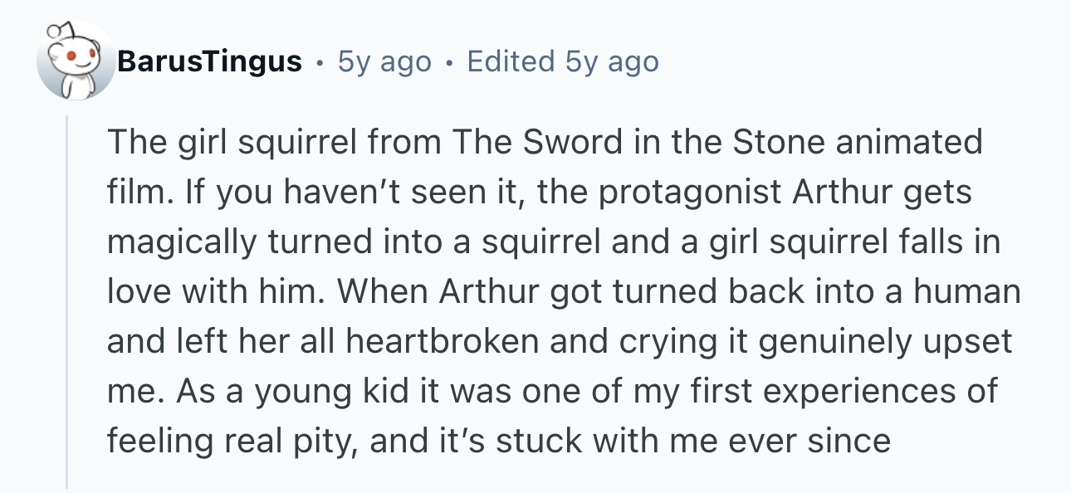Image resolution: width=1071 pixels, height=493 pixels.
Task: Click 'feeling real pity' in the last line
Action: [x=232, y=442]
